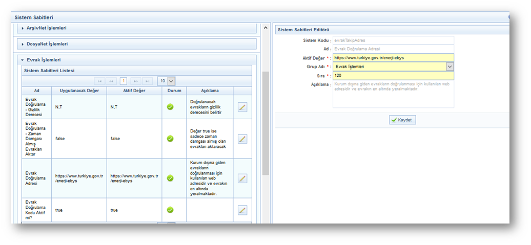Click green status icon of Evrak Doğrulama Adresi
This screenshot has width=531, height=245.
(170, 178)
